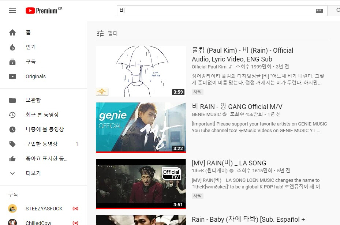Click the 조회수 456만회 view count
This screenshot has height=225, width=340.
coord(246,114)
